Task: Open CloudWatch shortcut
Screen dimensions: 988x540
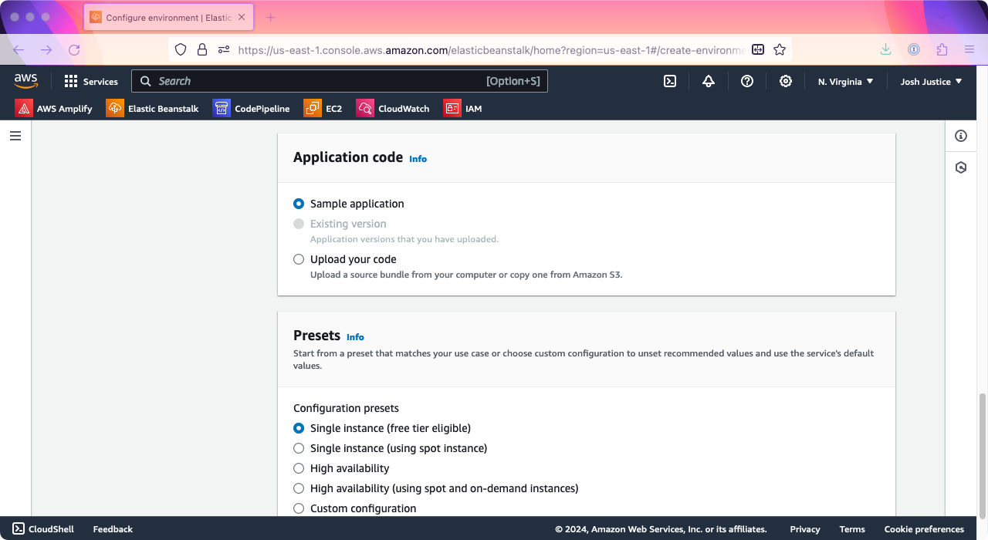Action: coord(392,109)
